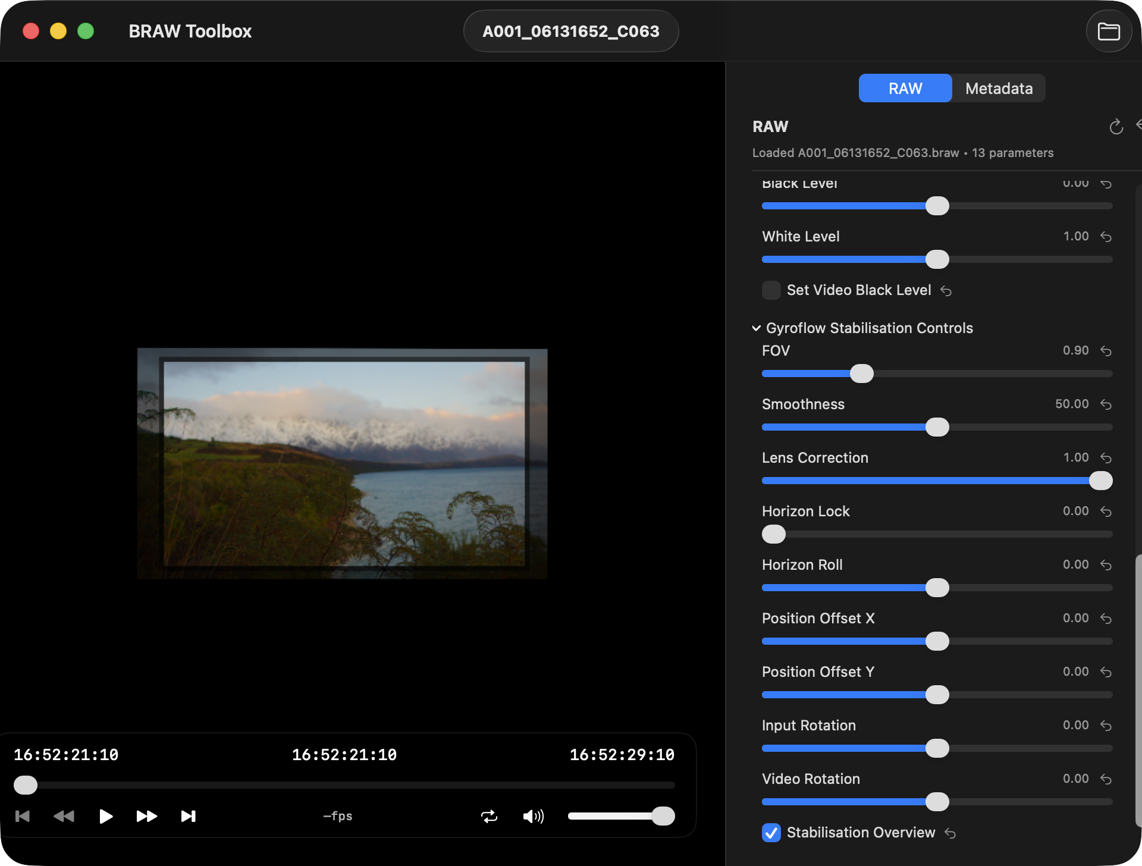Select the RAW tab
The width and height of the screenshot is (1142, 866).
[905, 89]
